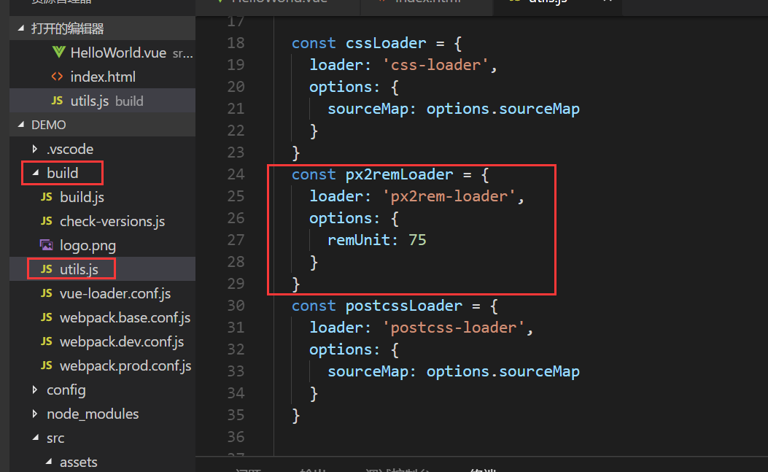This screenshot has height=472, width=768.
Task: Click the 打开的编辑器 section title
Action: [68, 28]
